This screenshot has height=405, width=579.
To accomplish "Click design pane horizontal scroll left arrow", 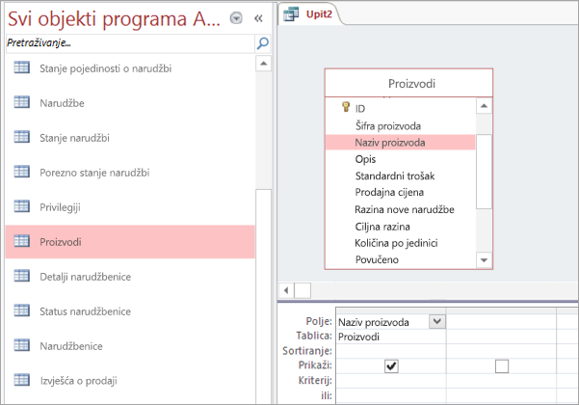I will coord(286,290).
